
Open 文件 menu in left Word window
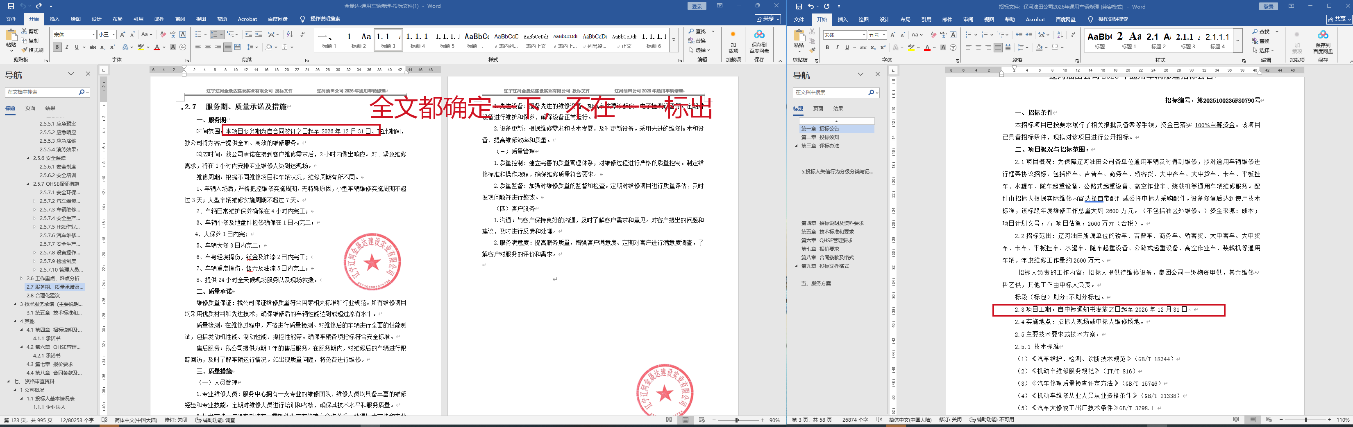11,19
